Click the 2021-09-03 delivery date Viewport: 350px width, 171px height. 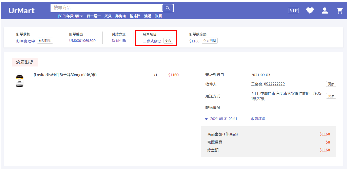[x=260, y=75]
